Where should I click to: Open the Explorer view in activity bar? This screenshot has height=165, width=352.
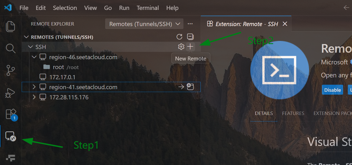coord(10,27)
